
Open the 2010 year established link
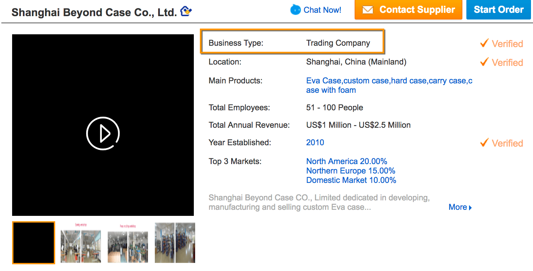[315, 143]
